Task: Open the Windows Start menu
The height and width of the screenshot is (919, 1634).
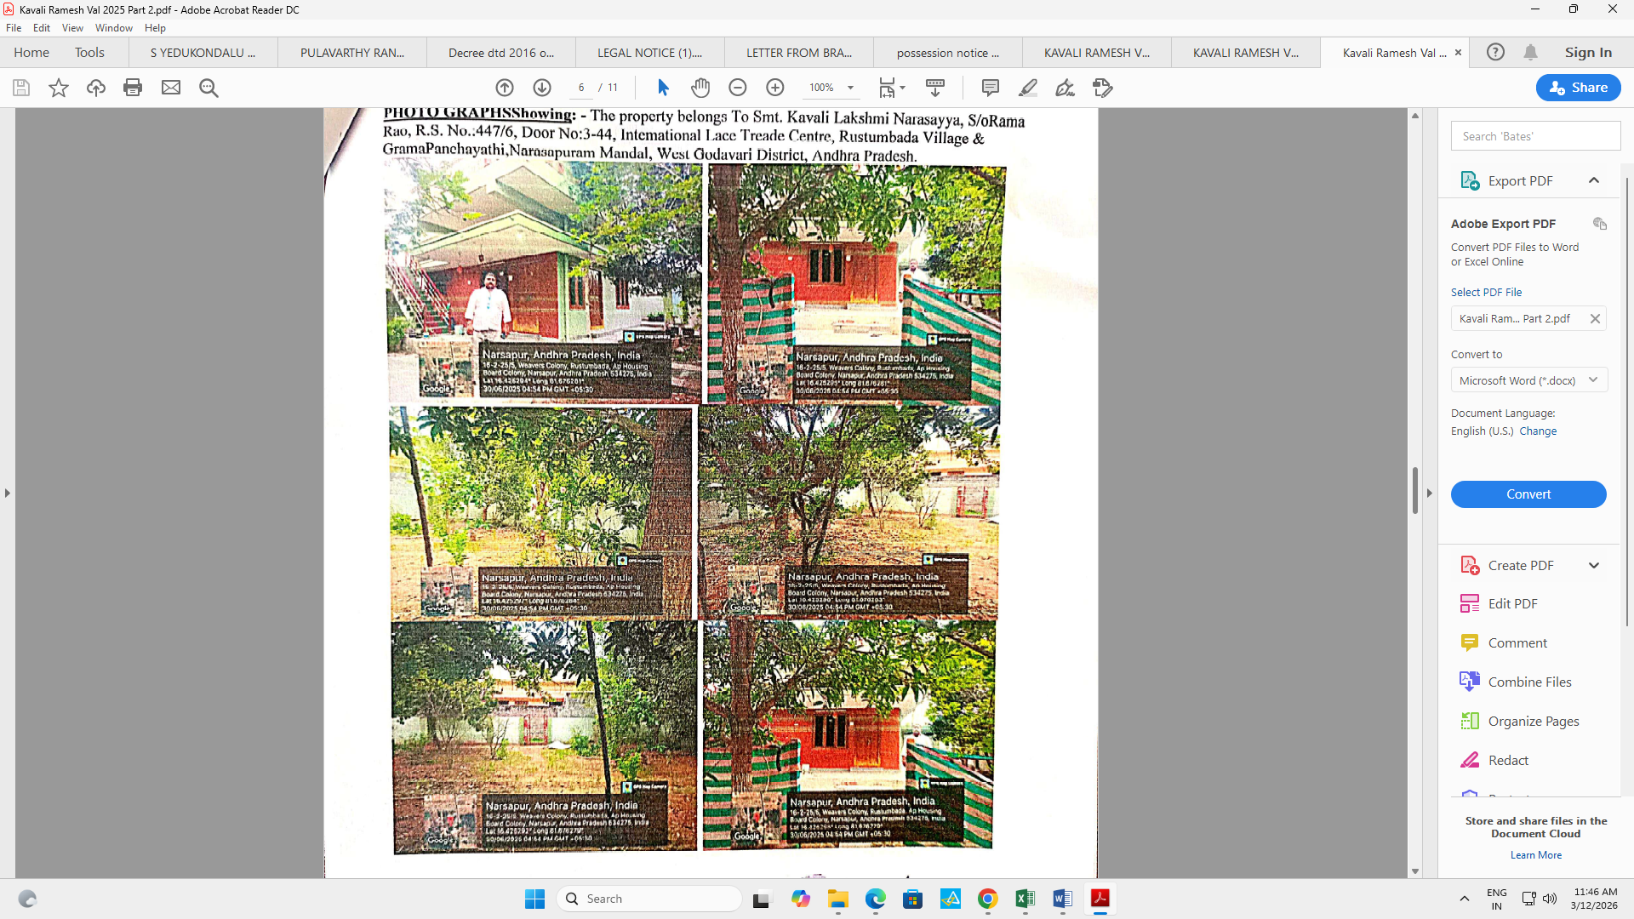Action: click(x=534, y=899)
